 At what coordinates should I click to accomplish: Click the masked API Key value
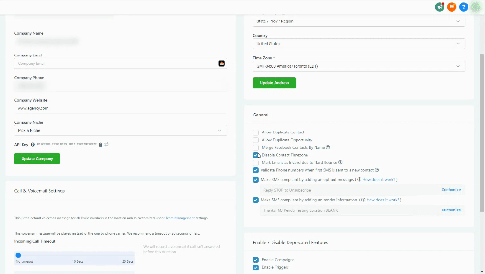(67, 144)
